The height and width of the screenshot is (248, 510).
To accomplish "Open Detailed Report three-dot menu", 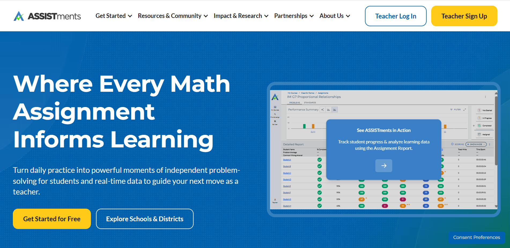I will tap(490, 144).
